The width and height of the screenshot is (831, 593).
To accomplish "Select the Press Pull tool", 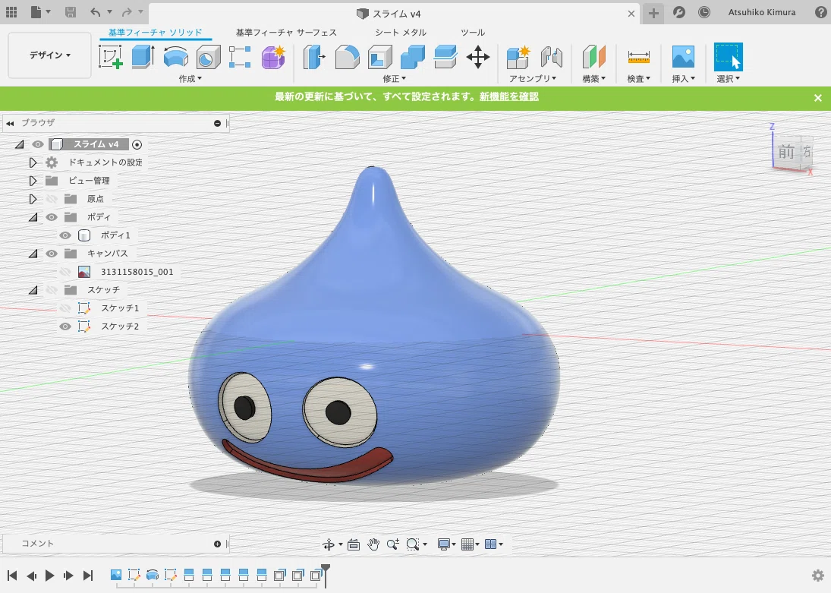I will (x=314, y=57).
